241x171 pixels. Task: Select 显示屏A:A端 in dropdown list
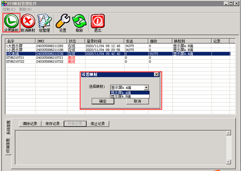coord(130,92)
